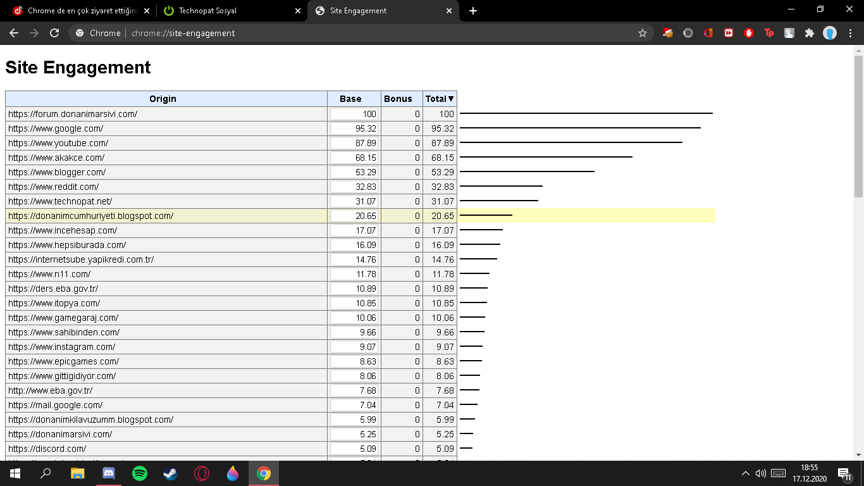
Task: Open Discord from the taskbar
Action: [109, 473]
